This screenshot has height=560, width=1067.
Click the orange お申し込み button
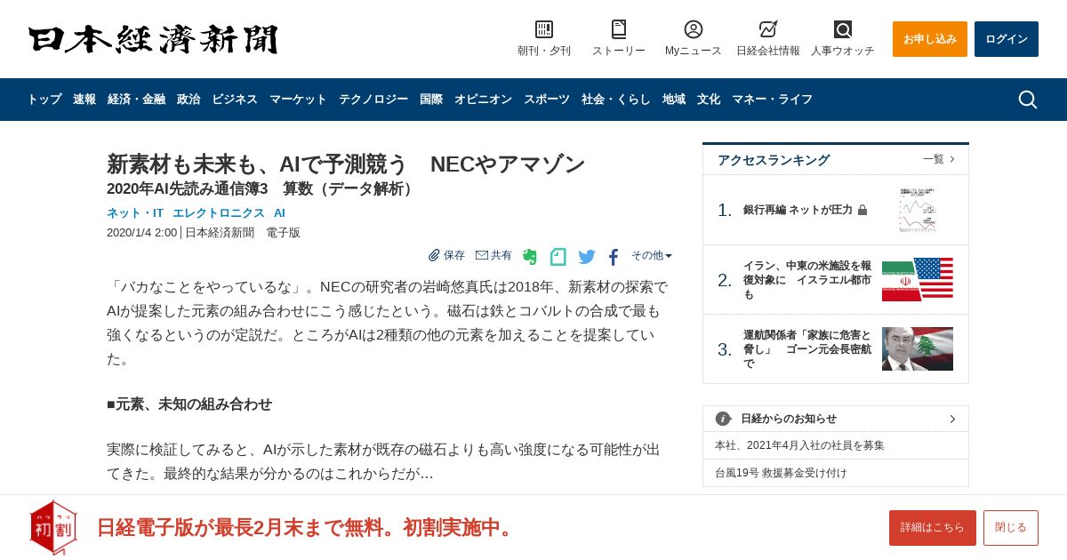930,39
